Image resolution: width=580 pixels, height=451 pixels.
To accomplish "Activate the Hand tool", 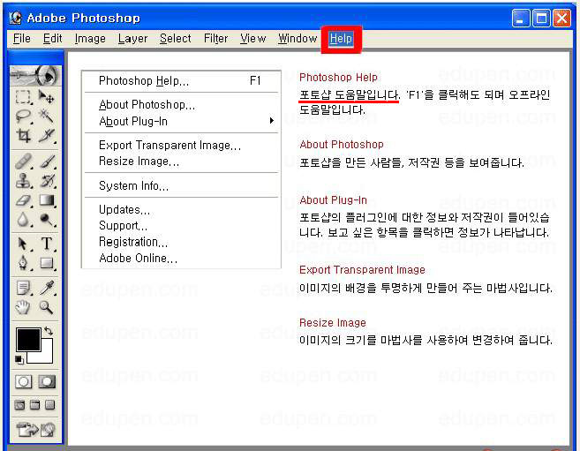I will (x=24, y=307).
